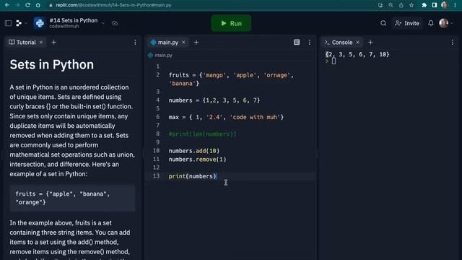Open the Replit search icon
Viewport: 462px width, 260px height.
pos(383,23)
